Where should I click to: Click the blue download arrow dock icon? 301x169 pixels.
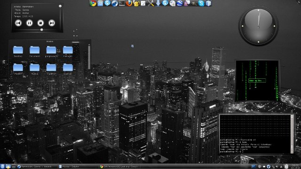point(158,3)
